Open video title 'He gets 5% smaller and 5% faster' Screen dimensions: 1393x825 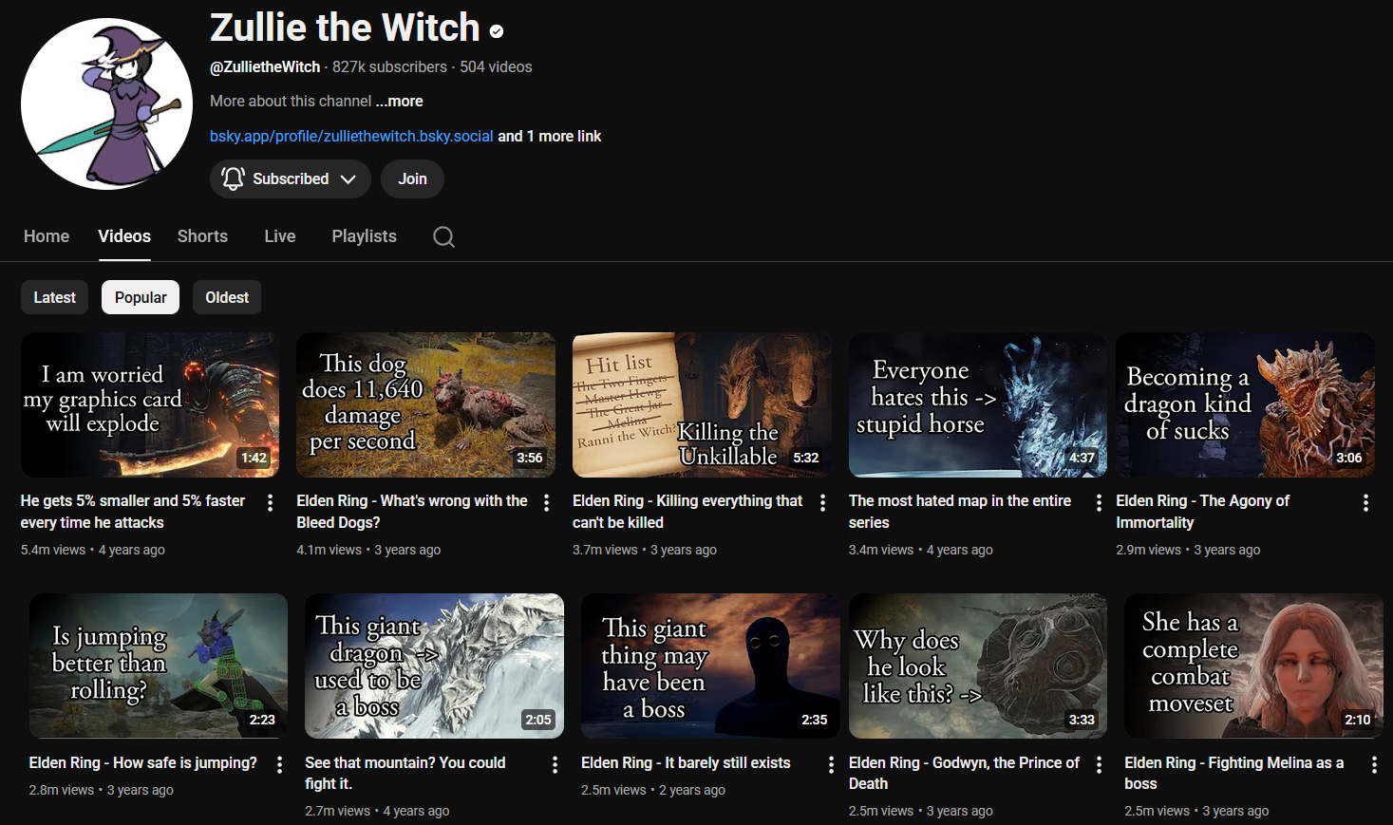(x=133, y=512)
